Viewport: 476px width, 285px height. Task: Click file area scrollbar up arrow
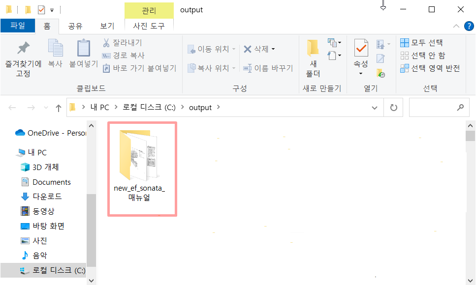[x=470, y=125]
